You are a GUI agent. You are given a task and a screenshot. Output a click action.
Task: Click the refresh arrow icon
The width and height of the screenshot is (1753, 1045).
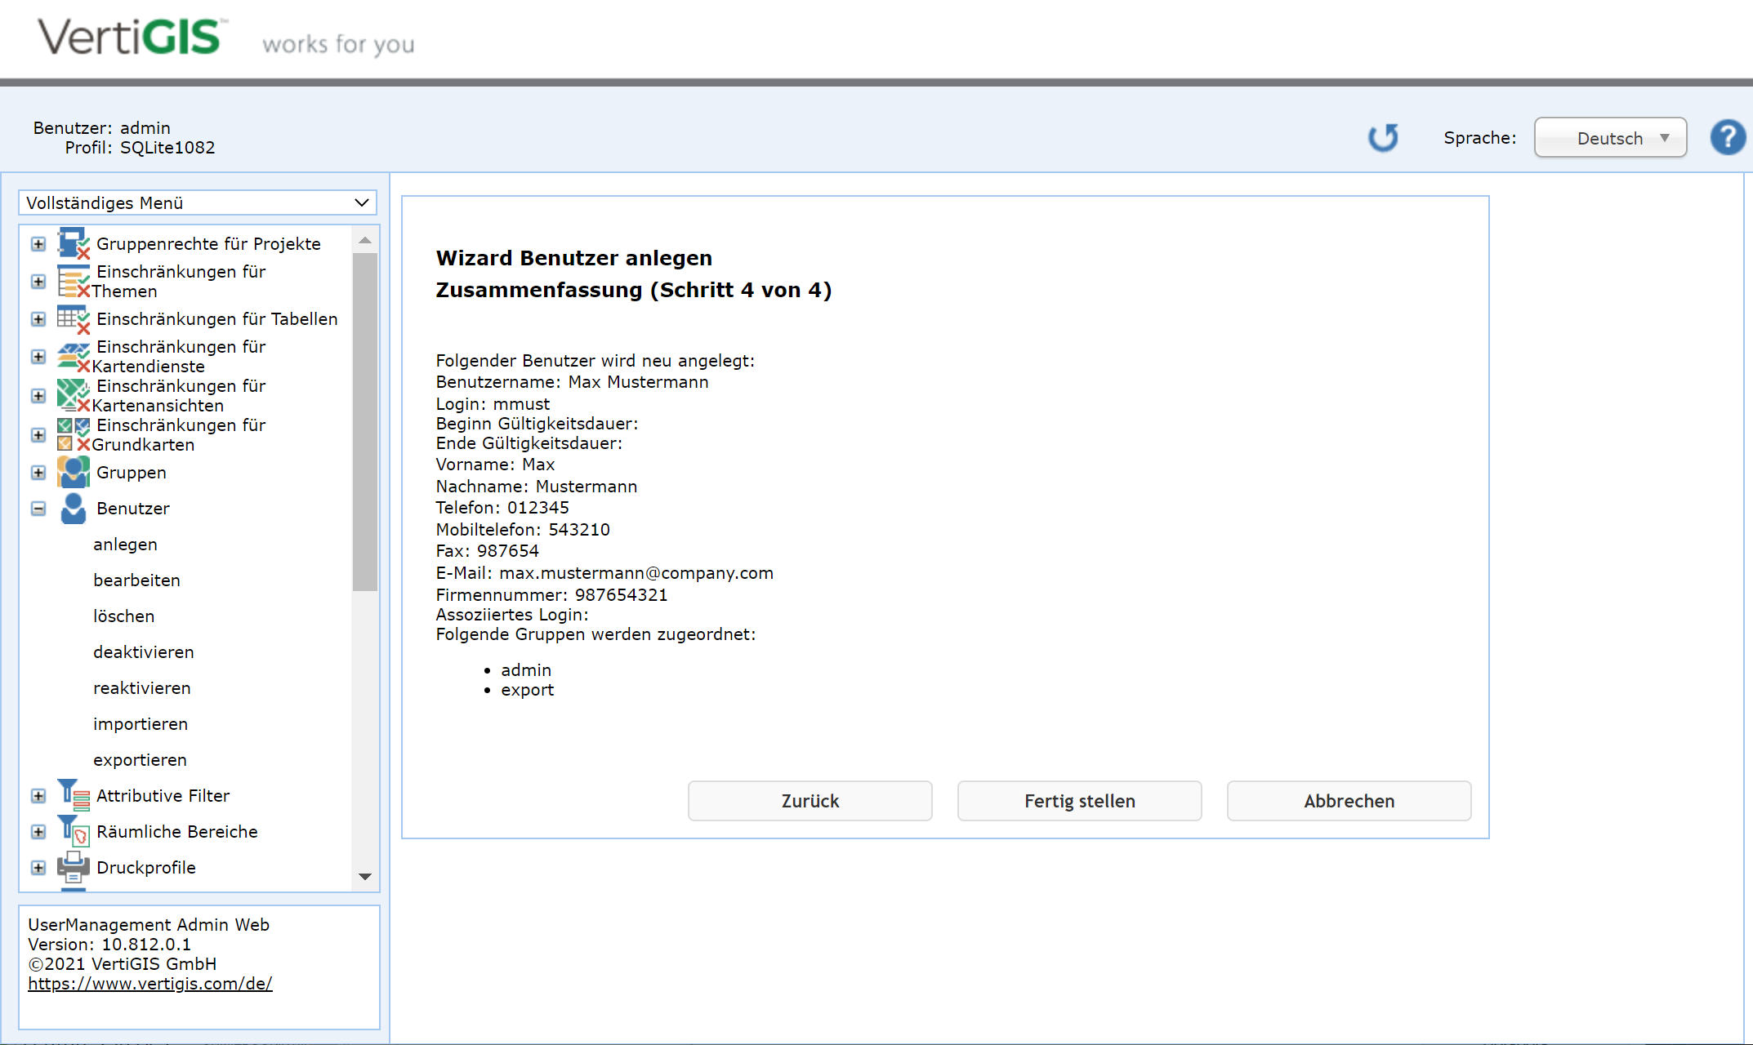1383,138
